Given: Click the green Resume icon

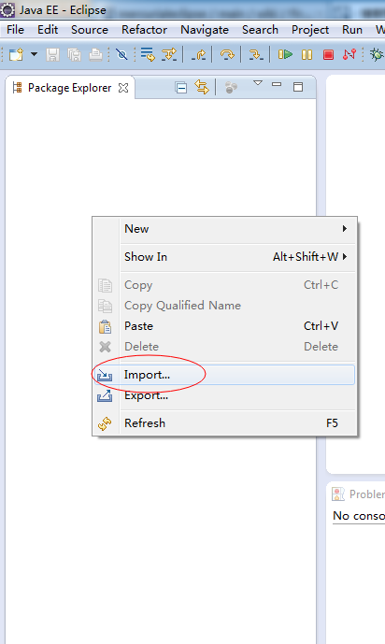Looking at the screenshot, I should pos(285,54).
